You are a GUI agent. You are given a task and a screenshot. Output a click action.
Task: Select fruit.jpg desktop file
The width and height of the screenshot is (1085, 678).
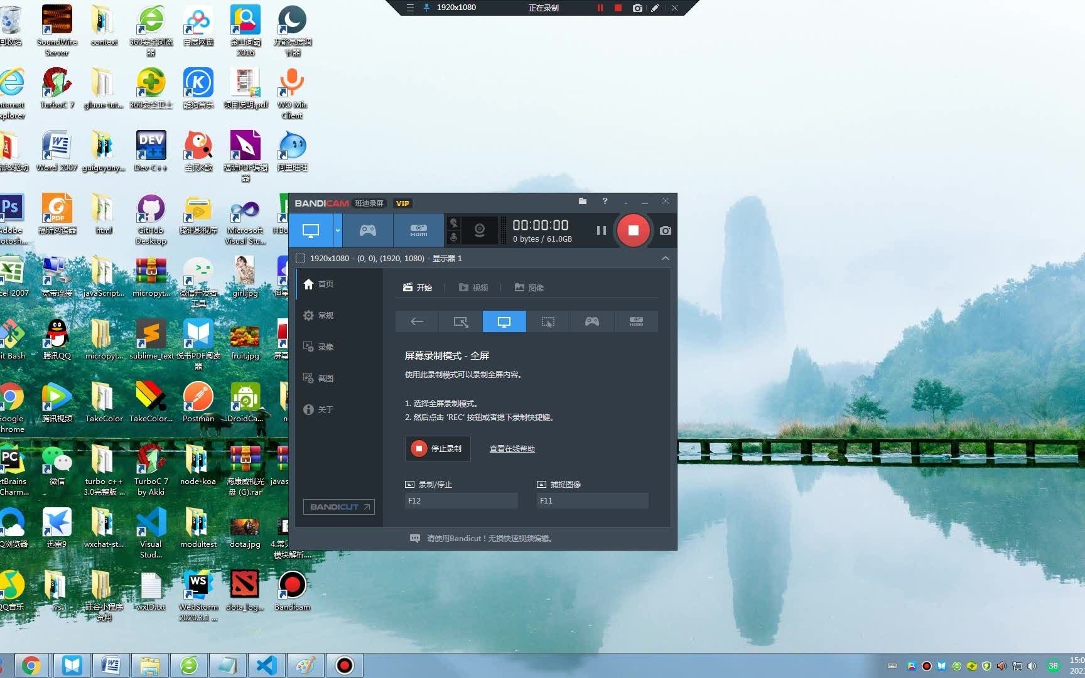pyautogui.click(x=245, y=343)
